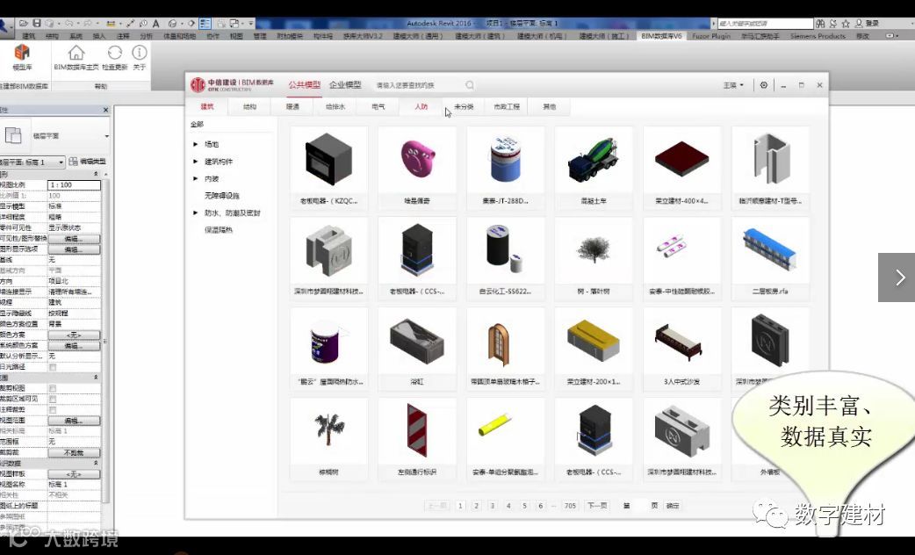Click the Revit application logo button
The image size is (915, 555).
point(4,27)
